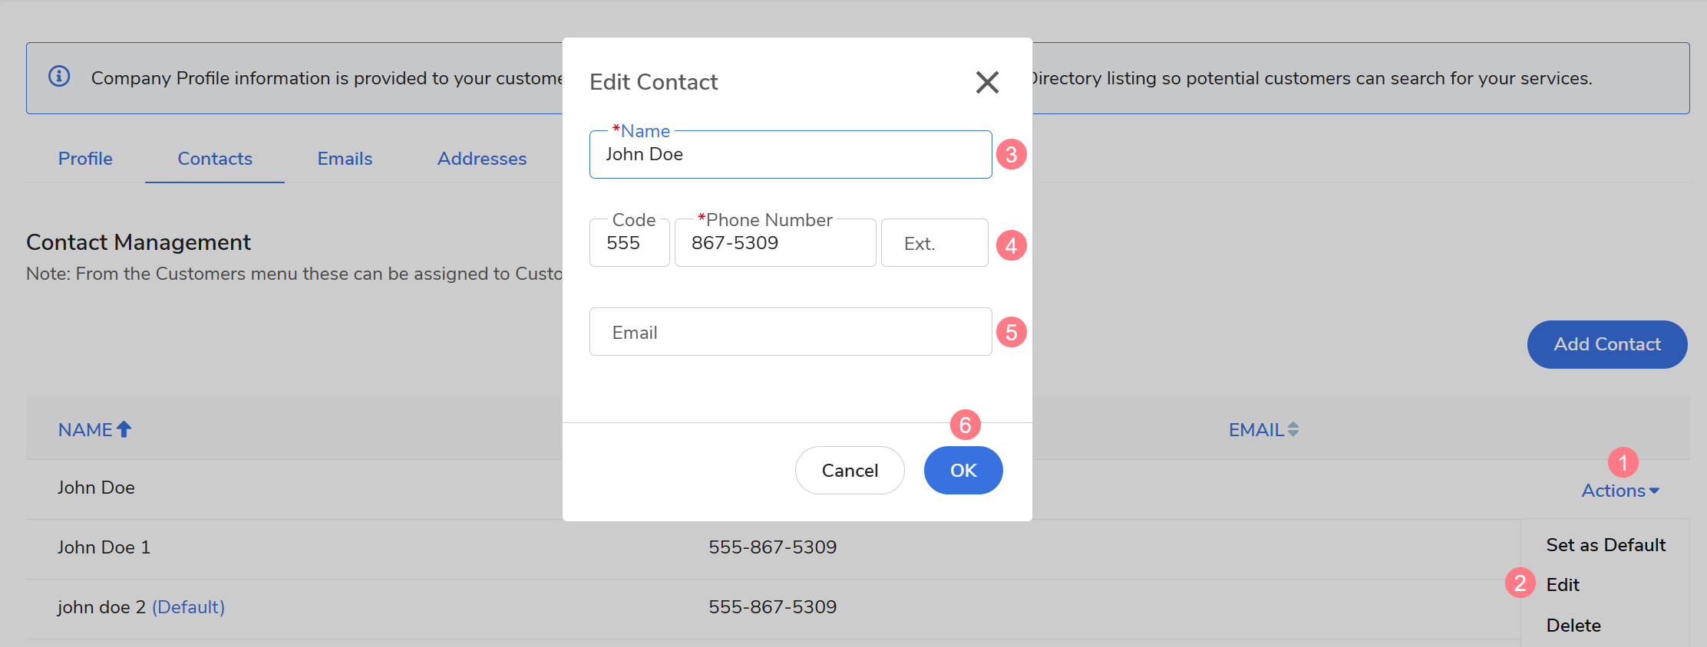Sort contacts by NAME arrow icon
Viewport: 1707px width, 647px height.
[x=124, y=429]
